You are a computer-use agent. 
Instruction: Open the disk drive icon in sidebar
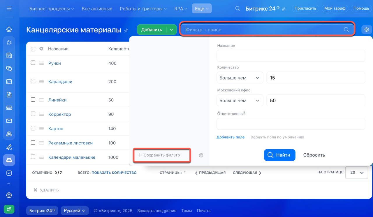click(9, 108)
